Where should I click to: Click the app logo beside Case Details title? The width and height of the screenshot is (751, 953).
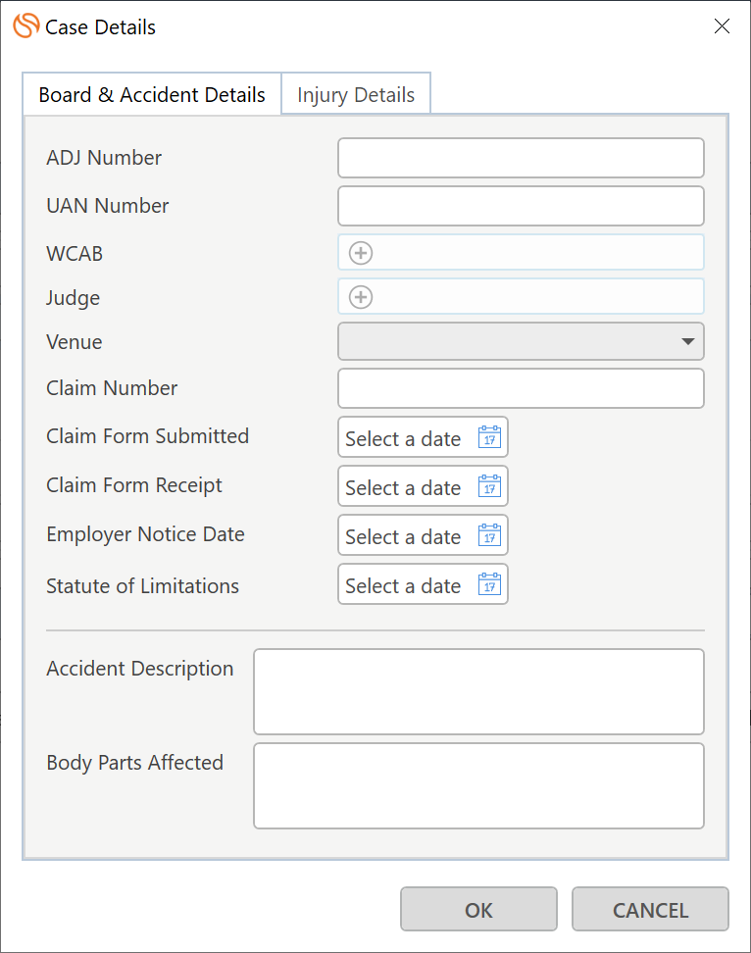coord(26,26)
